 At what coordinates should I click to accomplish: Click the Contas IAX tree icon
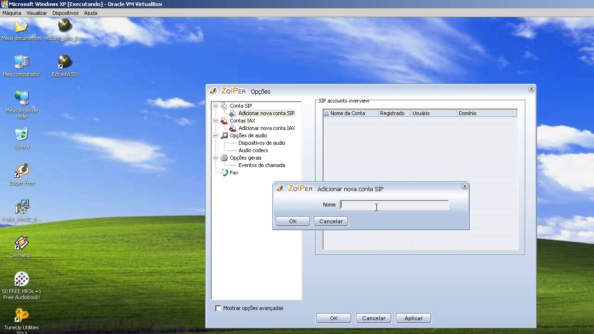(224, 121)
